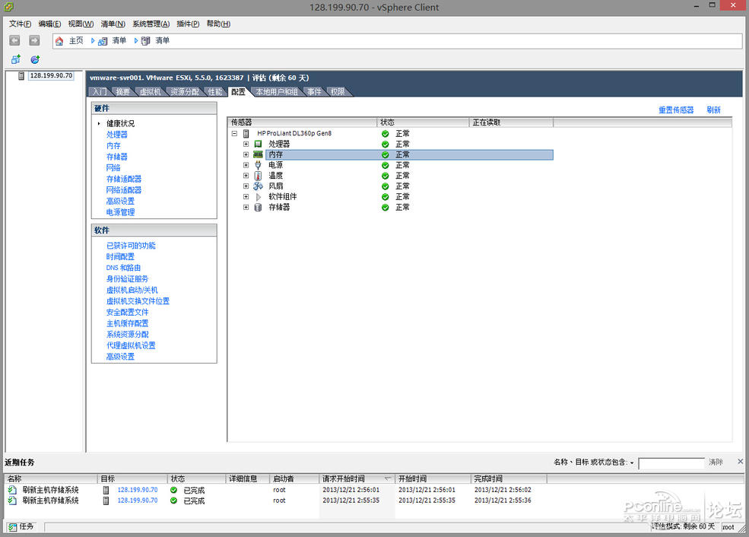Viewport: 749px width, 537px height.
Task: Click the 重置传感器 link
Action: [x=676, y=110]
